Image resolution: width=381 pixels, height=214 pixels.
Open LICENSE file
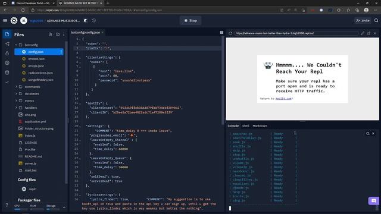(30, 143)
